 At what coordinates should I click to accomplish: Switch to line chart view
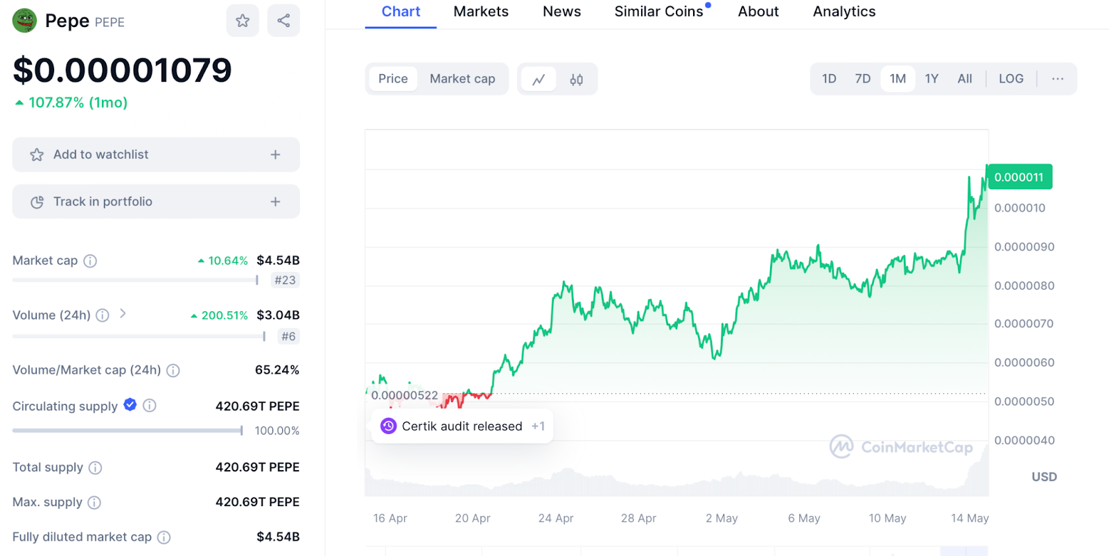pyautogui.click(x=539, y=79)
